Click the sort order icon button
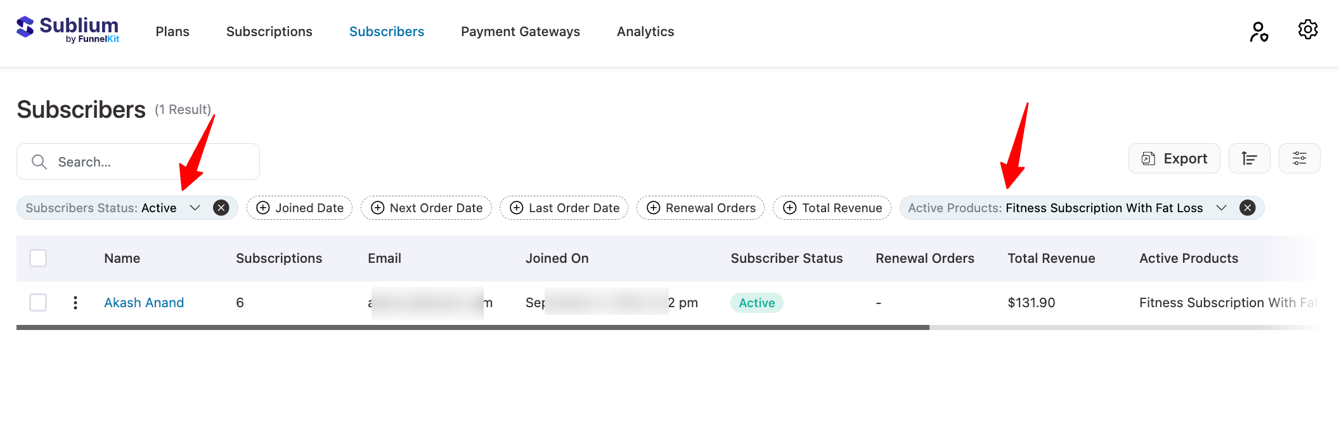 1249,158
